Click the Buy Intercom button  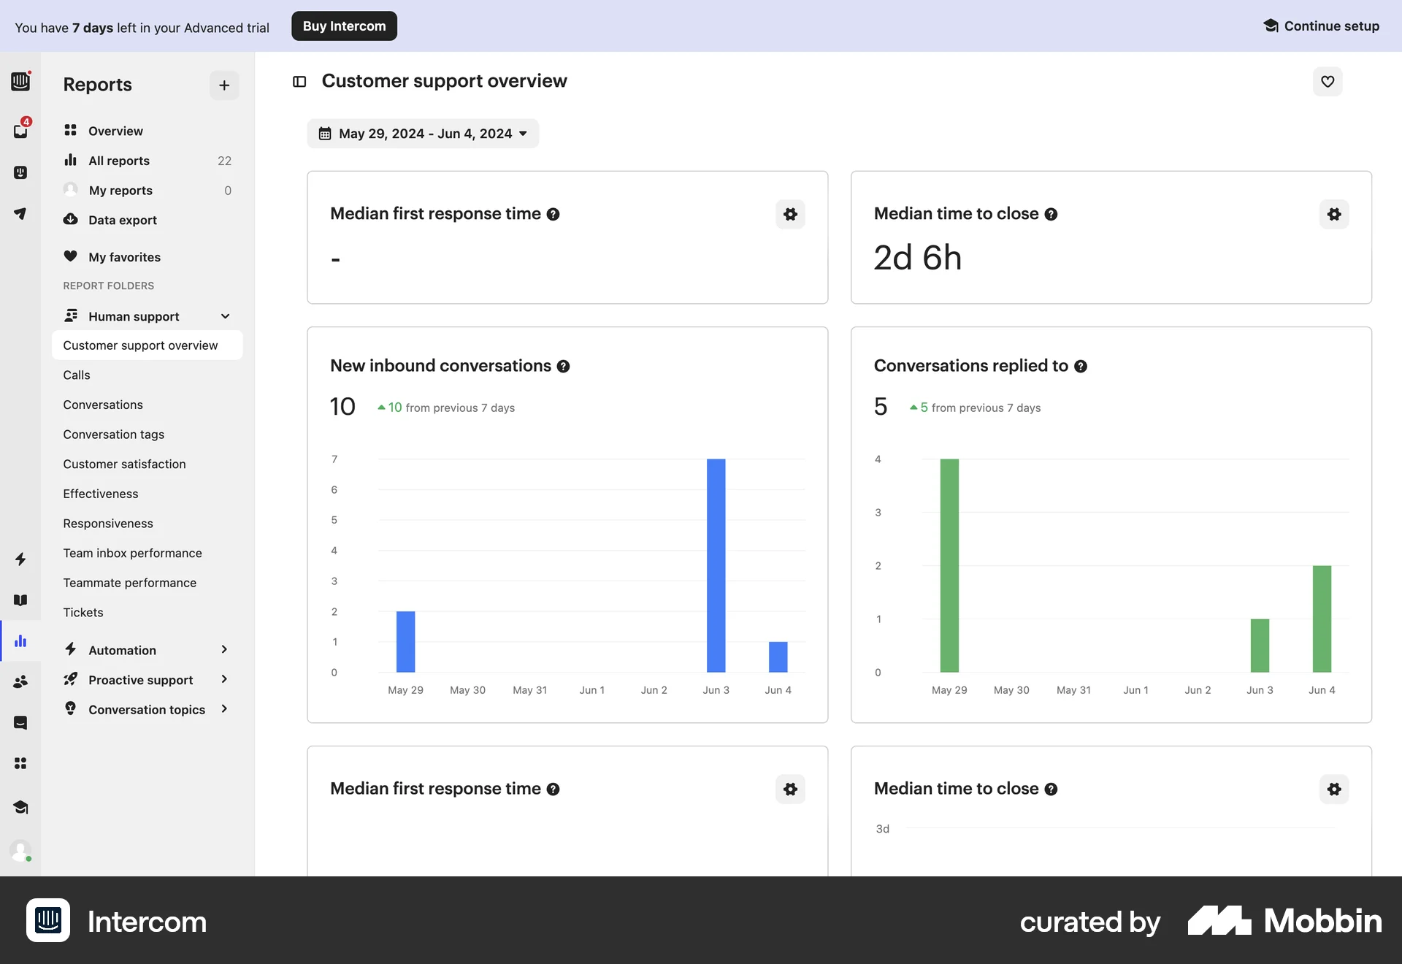tap(344, 26)
